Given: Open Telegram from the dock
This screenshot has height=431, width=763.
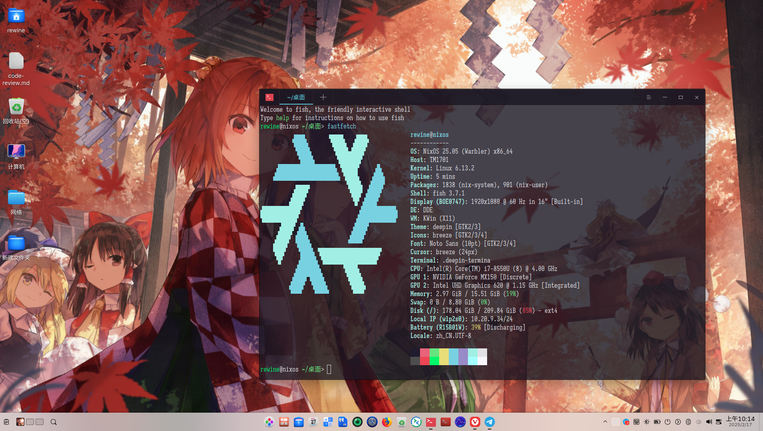Looking at the screenshot, I should 490,422.
